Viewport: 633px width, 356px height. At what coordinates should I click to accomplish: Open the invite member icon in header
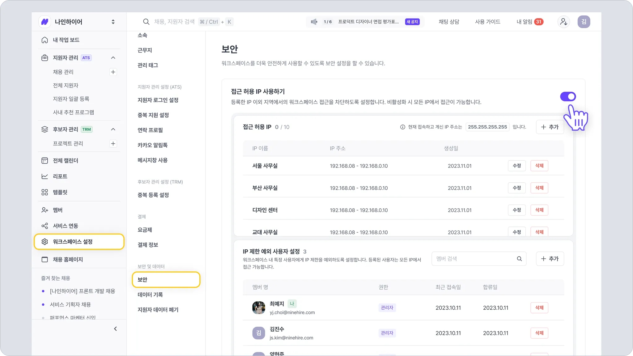[x=563, y=22]
